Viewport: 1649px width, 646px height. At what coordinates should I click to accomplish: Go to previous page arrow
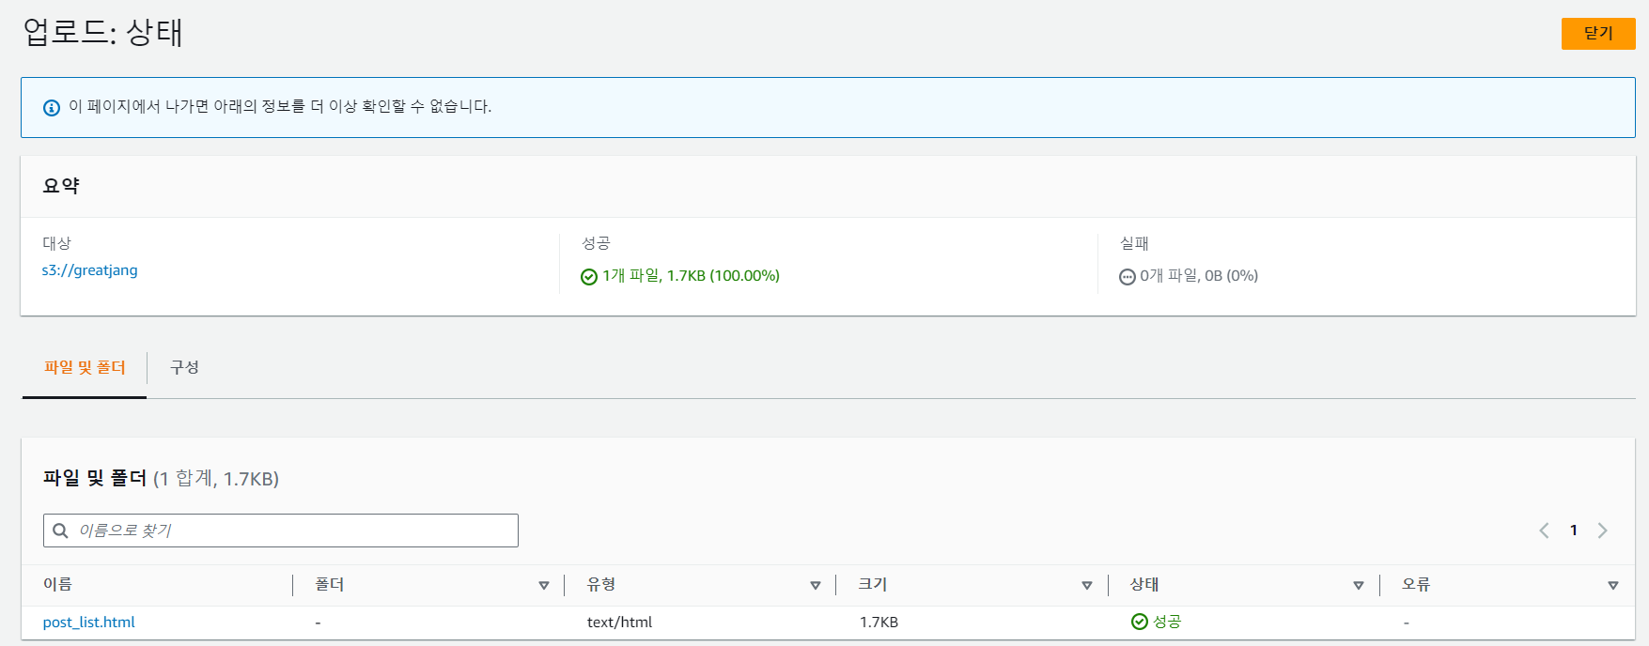pyautogui.click(x=1544, y=531)
